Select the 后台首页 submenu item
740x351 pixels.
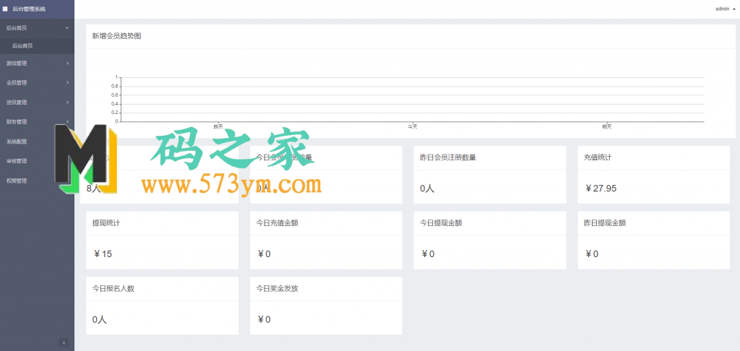tap(37, 45)
